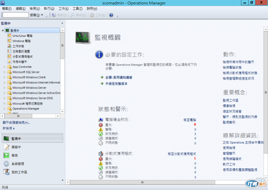This screenshot has height=190, width=268.
Task: Select Microsoft 稽核收集服務 tree item
Action: (27, 103)
